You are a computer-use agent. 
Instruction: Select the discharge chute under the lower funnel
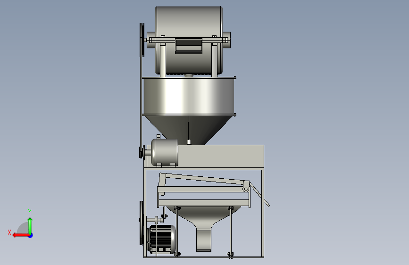click(x=204, y=240)
